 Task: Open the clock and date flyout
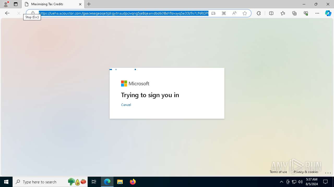click(x=312, y=182)
